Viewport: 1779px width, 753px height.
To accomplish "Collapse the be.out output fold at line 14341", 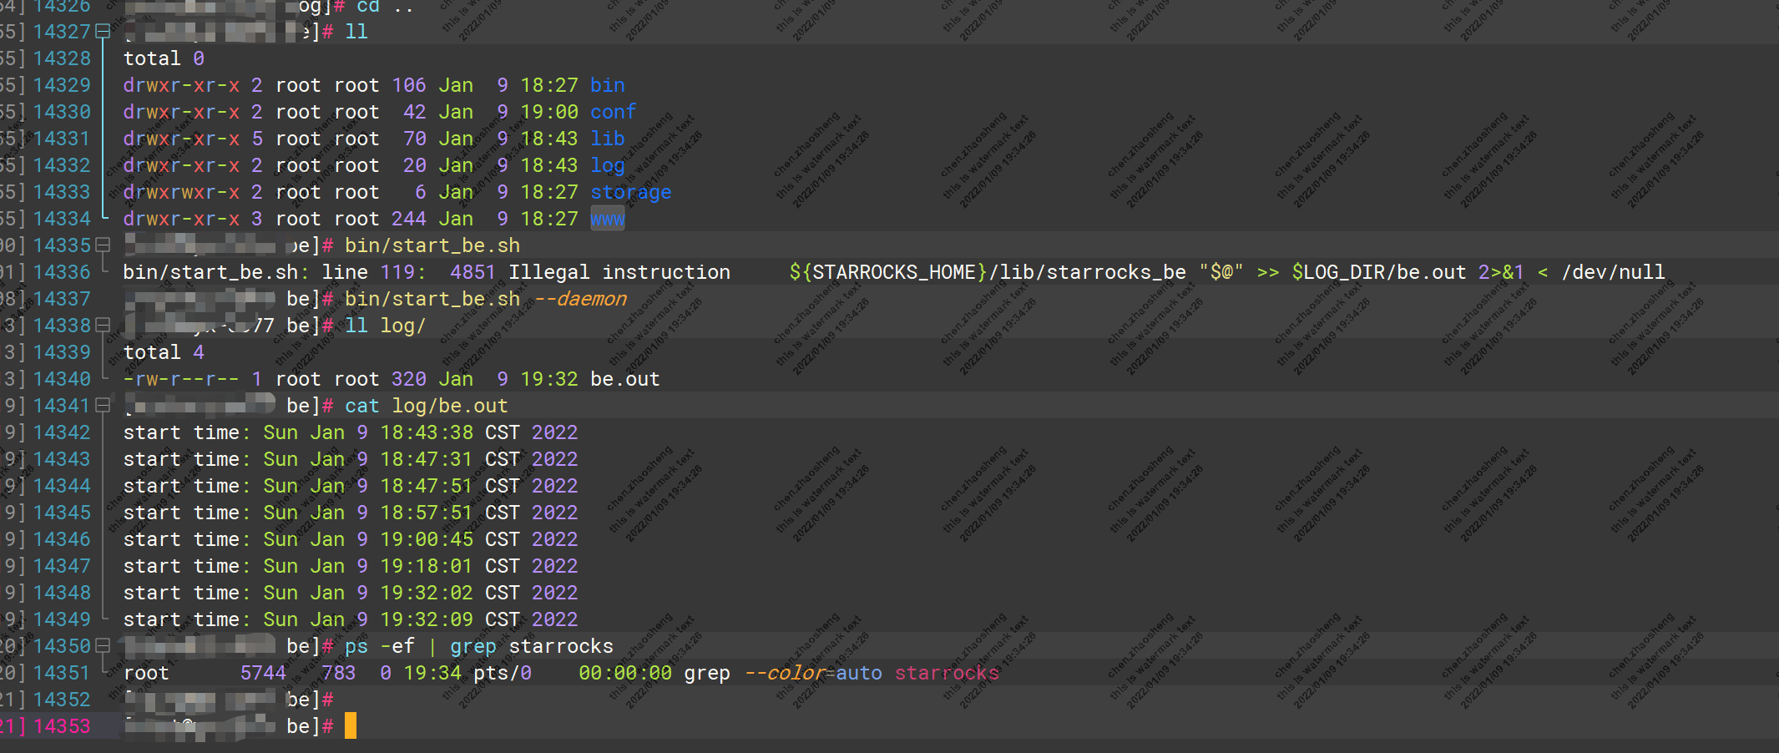I will [103, 406].
